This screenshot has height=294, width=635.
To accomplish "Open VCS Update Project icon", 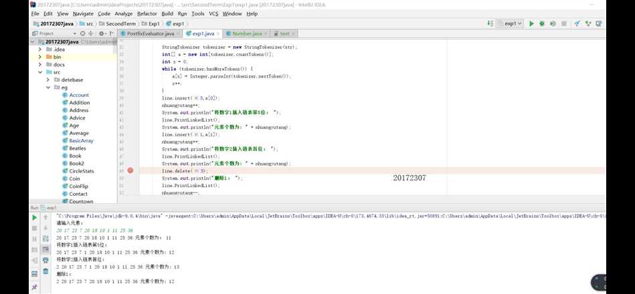I will (x=577, y=24).
